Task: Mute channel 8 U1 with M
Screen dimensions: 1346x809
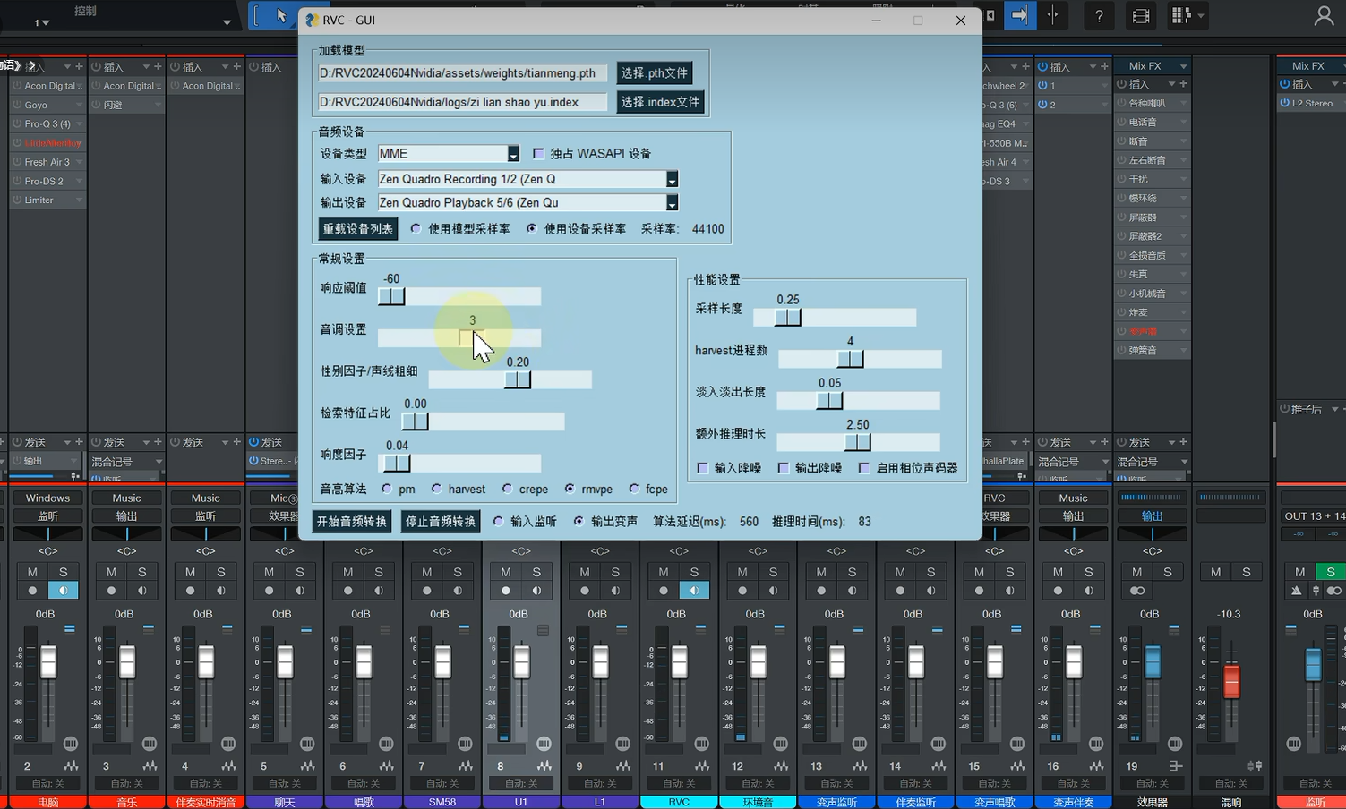Action: (x=506, y=572)
